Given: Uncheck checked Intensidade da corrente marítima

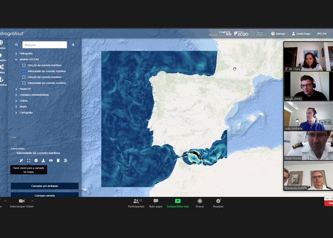Looking at the screenshot, I should coord(24,71).
